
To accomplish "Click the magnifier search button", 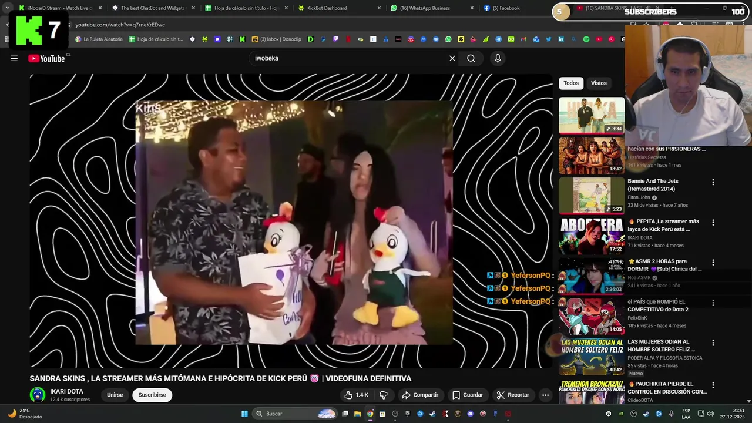I will [471, 58].
